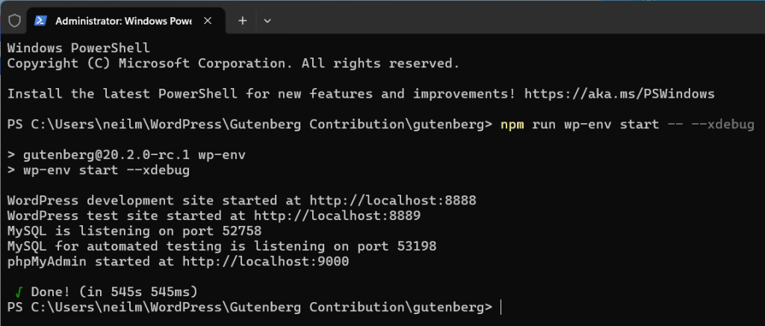Click the cursor at the last prompt
This screenshot has height=326, width=765.
501,307
